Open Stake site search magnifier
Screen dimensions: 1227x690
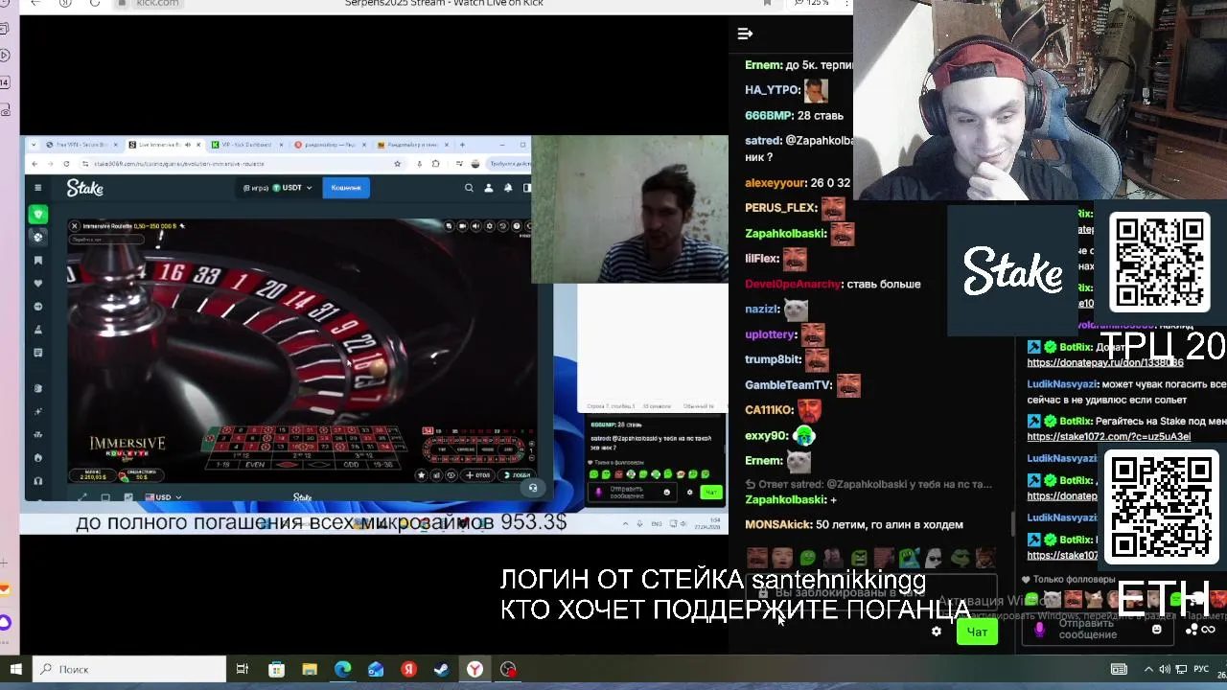pos(469,188)
